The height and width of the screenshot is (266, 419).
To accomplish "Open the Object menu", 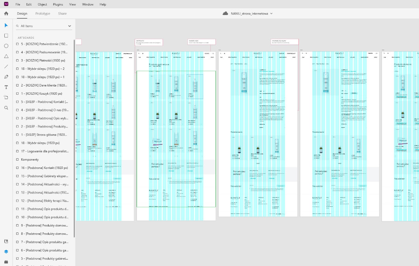I will point(42,4).
